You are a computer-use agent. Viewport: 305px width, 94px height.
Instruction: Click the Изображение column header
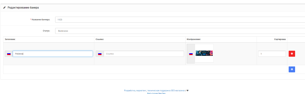coord(194,39)
